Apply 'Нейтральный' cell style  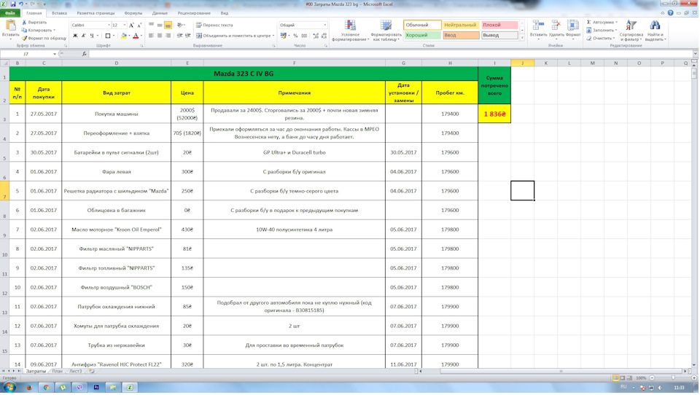pyautogui.click(x=460, y=25)
